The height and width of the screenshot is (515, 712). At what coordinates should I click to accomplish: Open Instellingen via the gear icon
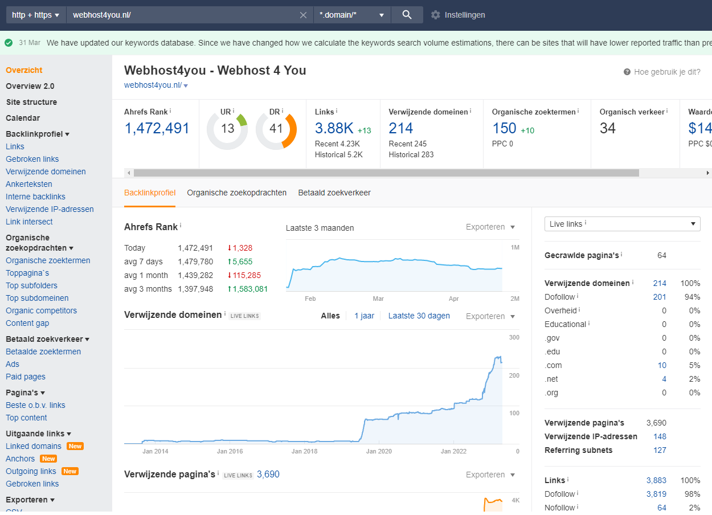(x=436, y=15)
